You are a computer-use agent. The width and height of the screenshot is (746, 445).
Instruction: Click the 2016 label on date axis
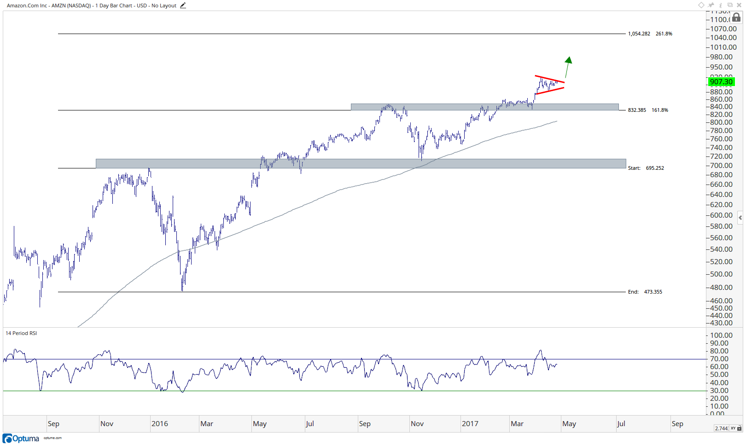[x=160, y=424]
